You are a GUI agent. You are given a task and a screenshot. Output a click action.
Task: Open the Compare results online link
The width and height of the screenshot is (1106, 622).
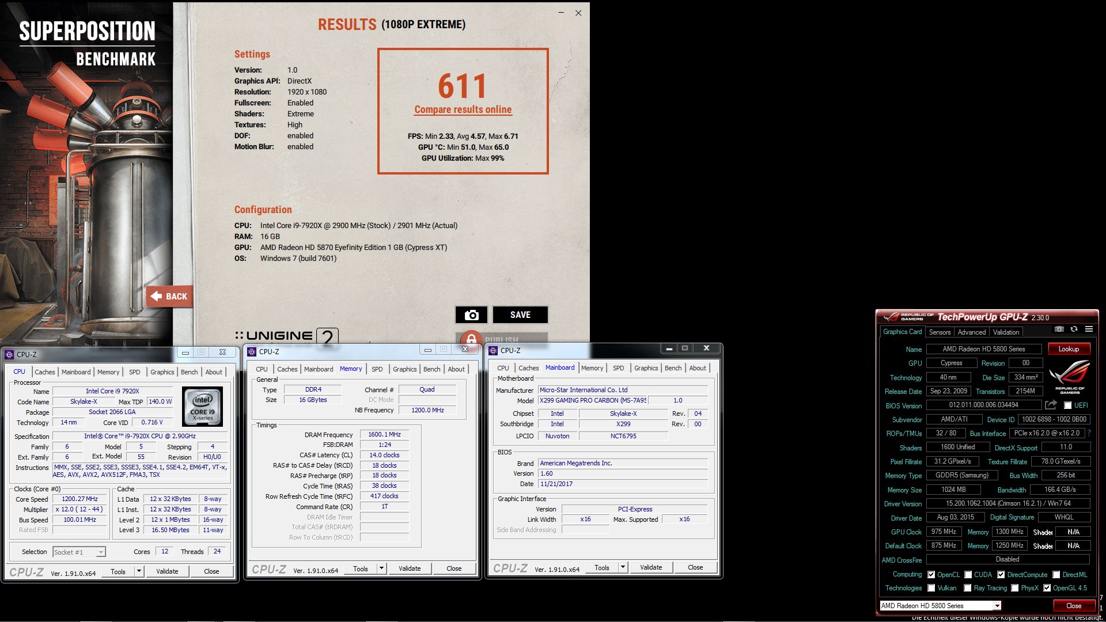(x=463, y=109)
